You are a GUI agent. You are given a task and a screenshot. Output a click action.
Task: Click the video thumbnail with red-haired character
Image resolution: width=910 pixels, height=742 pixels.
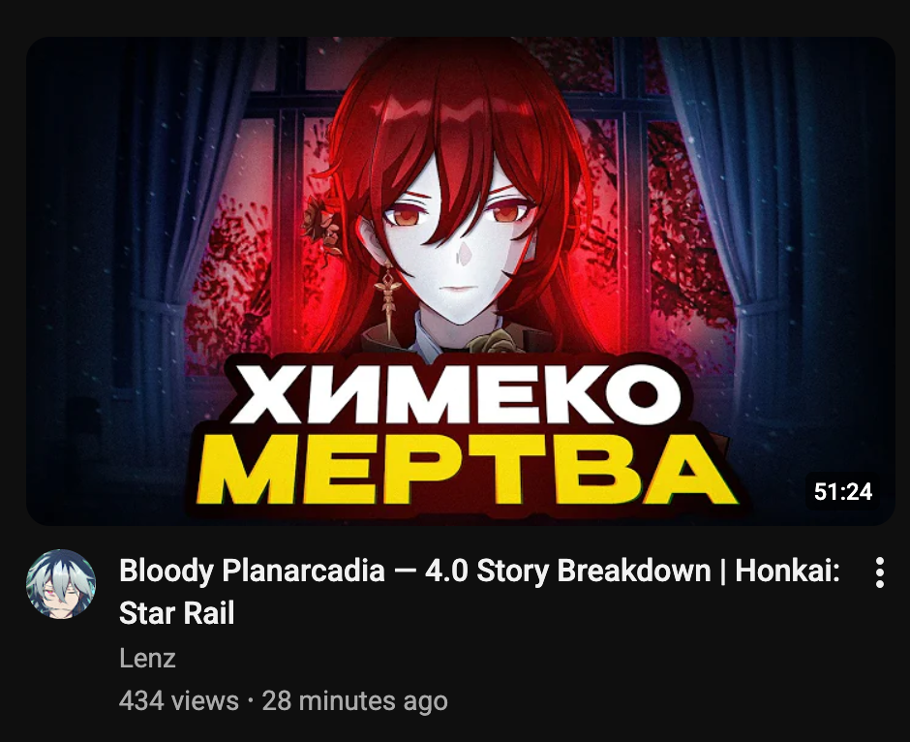click(x=460, y=281)
